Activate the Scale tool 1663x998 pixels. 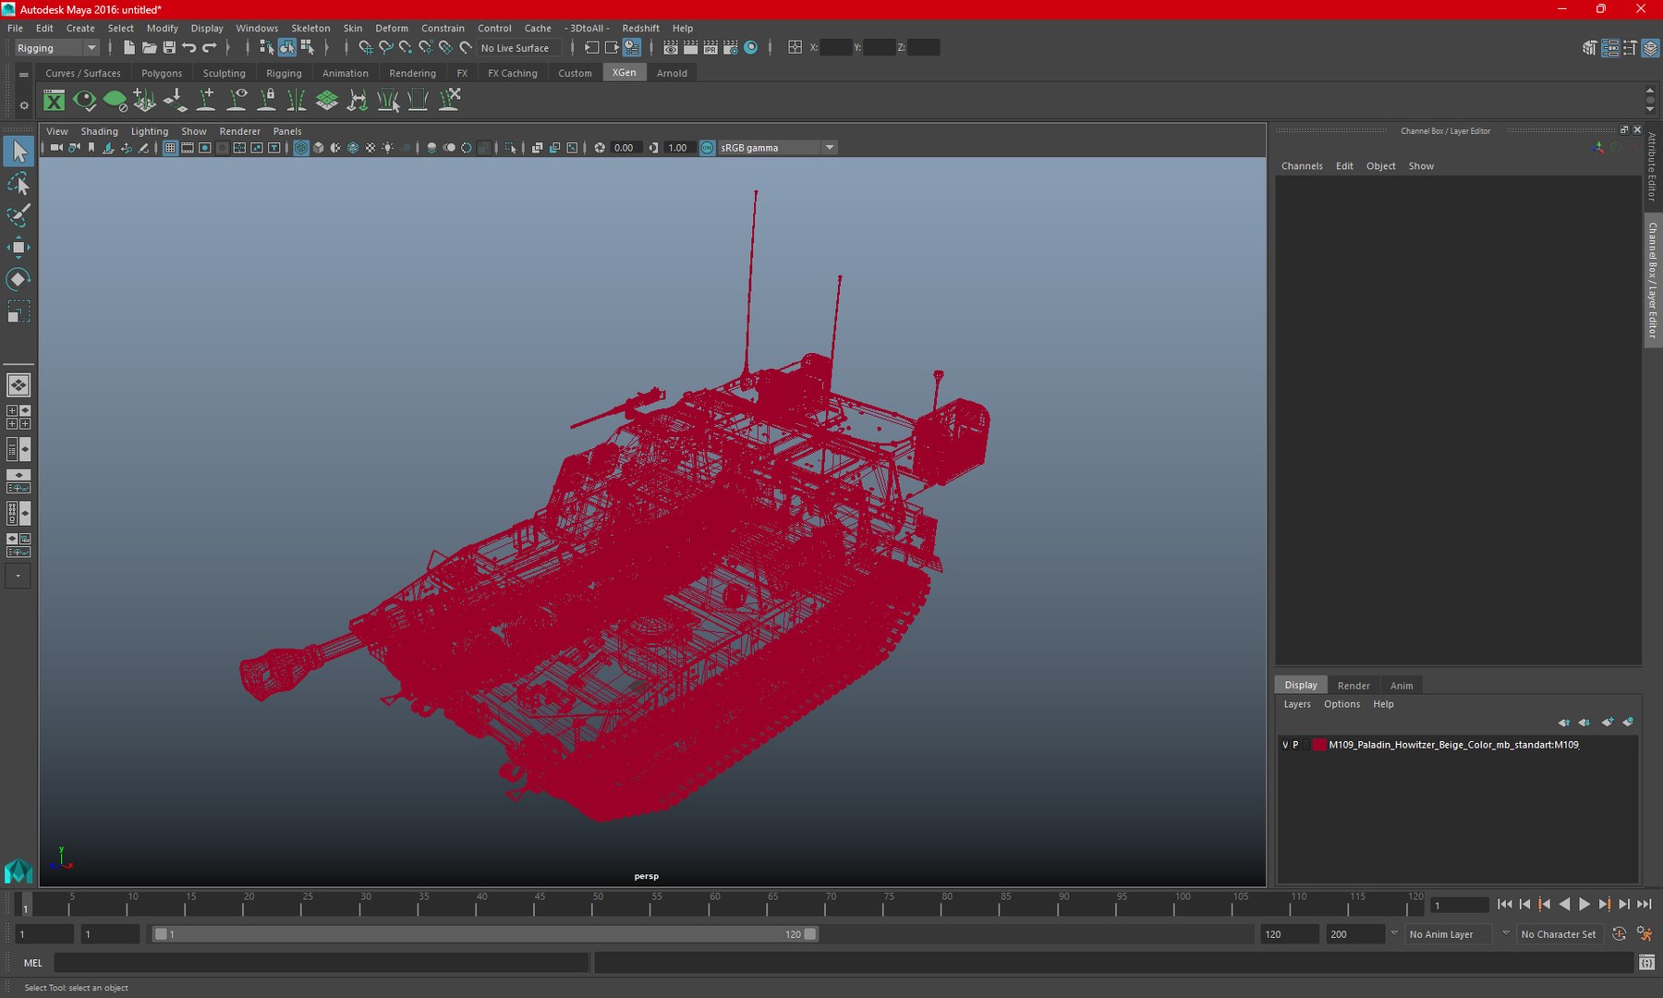click(18, 311)
